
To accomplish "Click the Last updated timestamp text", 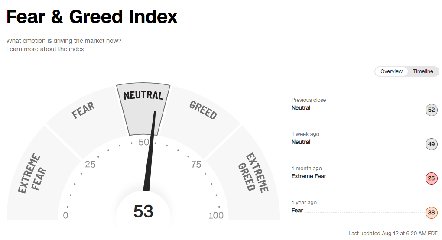I will (x=393, y=233).
